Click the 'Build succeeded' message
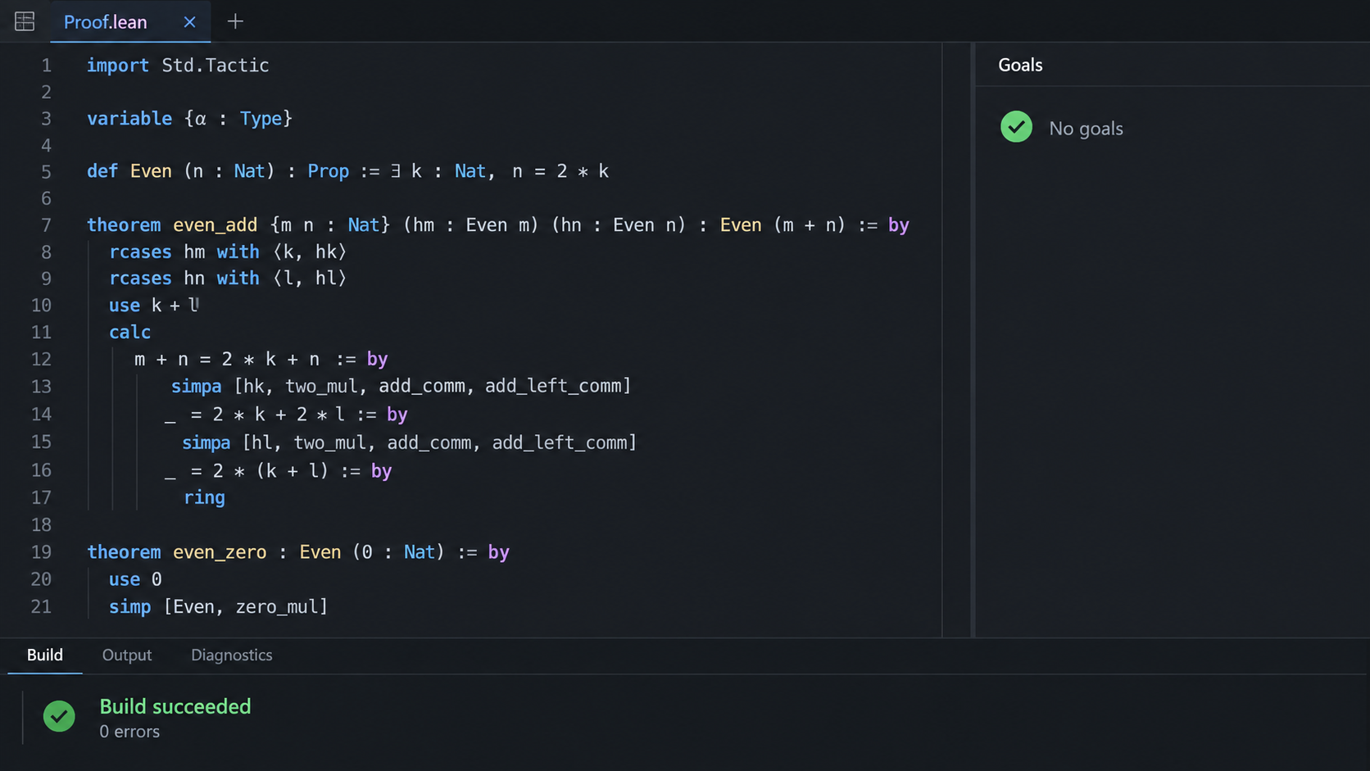 175,706
